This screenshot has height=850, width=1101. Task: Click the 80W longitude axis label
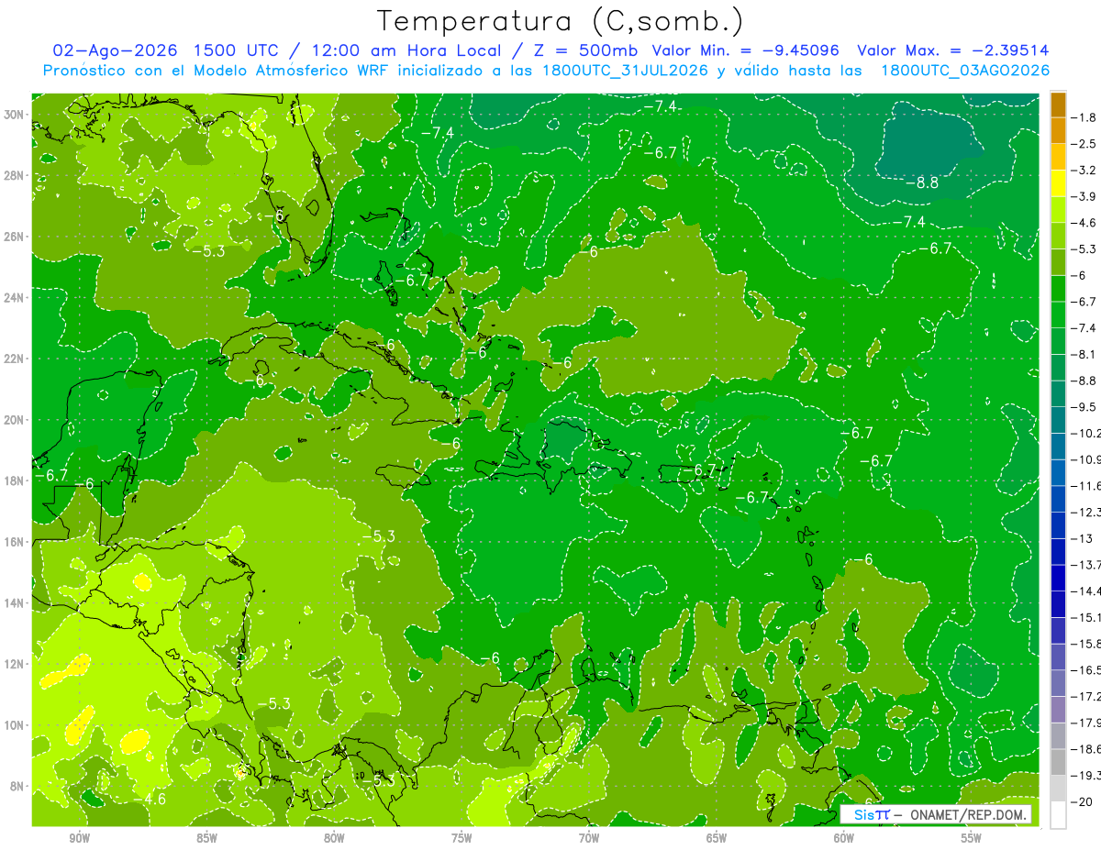[x=334, y=838]
